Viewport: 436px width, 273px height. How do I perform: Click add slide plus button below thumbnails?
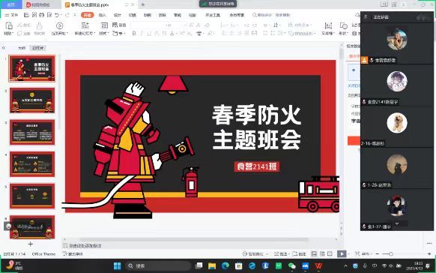(31, 244)
